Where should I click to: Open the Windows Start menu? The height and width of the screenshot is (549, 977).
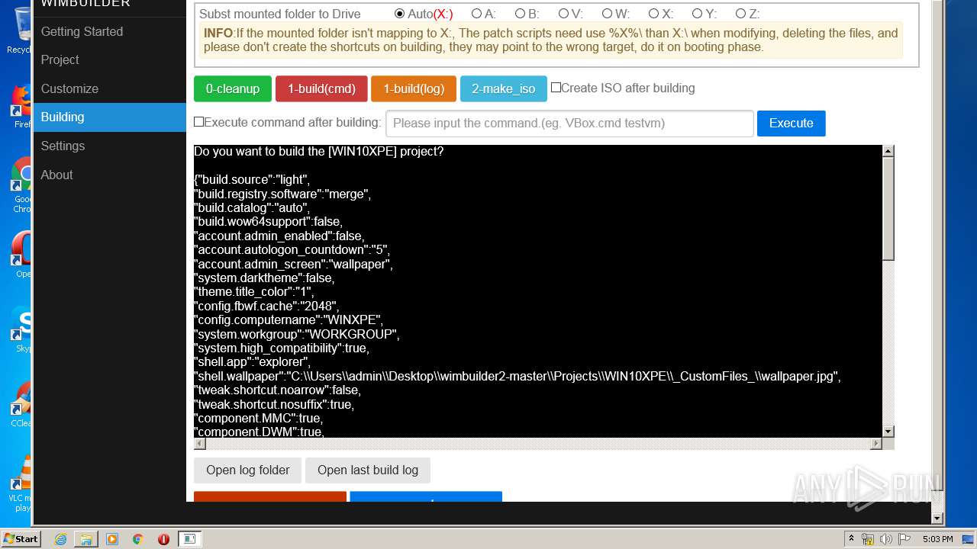point(21,539)
